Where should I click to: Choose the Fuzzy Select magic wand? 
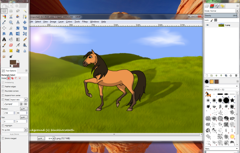tap(25, 11)
